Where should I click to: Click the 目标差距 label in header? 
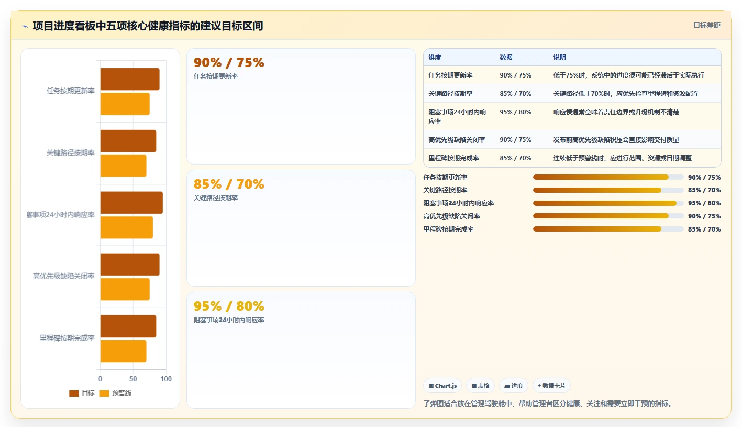[706, 25]
